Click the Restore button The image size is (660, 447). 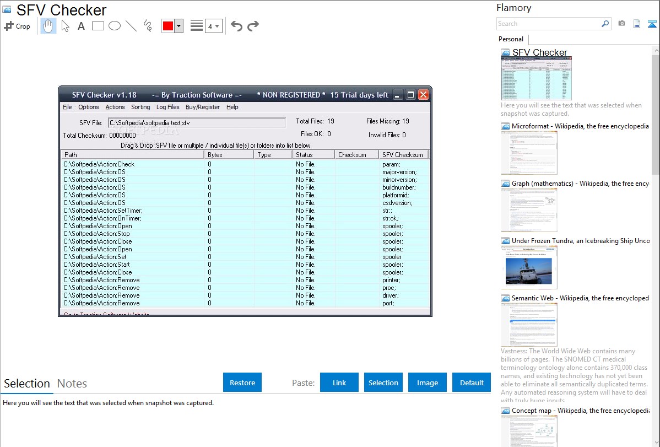pyautogui.click(x=242, y=382)
